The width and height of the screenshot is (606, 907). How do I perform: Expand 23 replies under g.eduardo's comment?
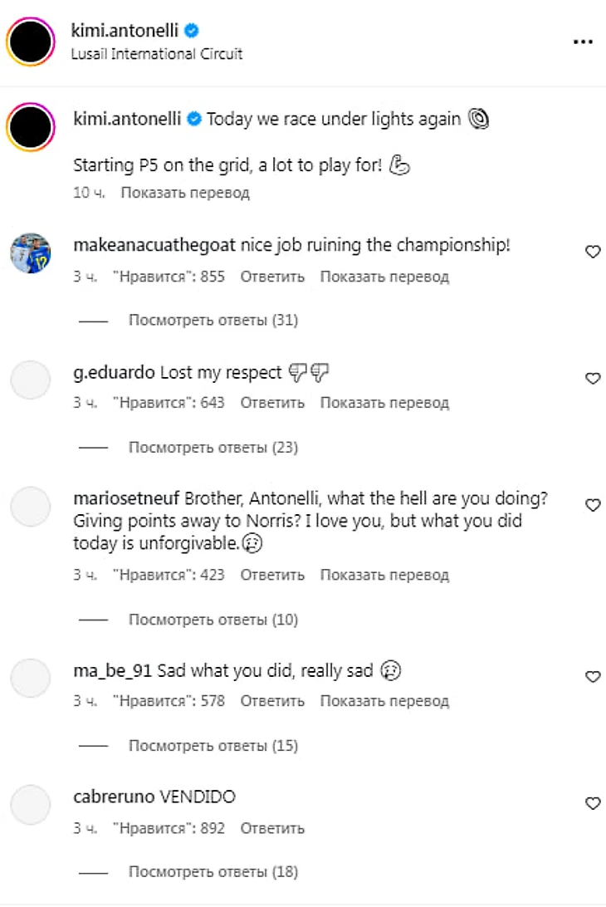pos(213,447)
